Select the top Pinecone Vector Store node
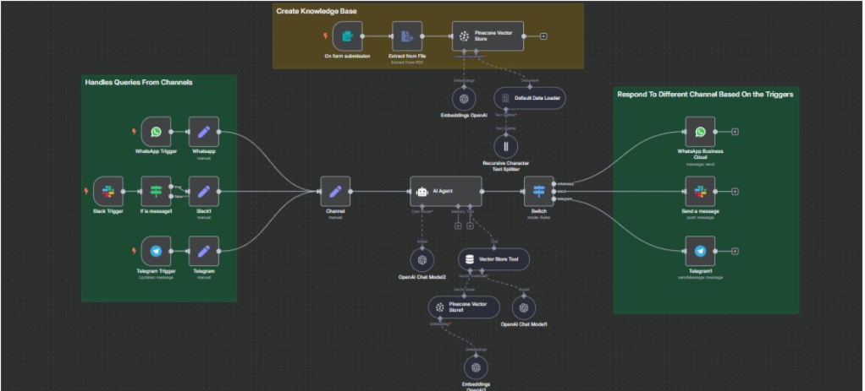Viewport: 865px width, 391px height. (x=488, y=36)
